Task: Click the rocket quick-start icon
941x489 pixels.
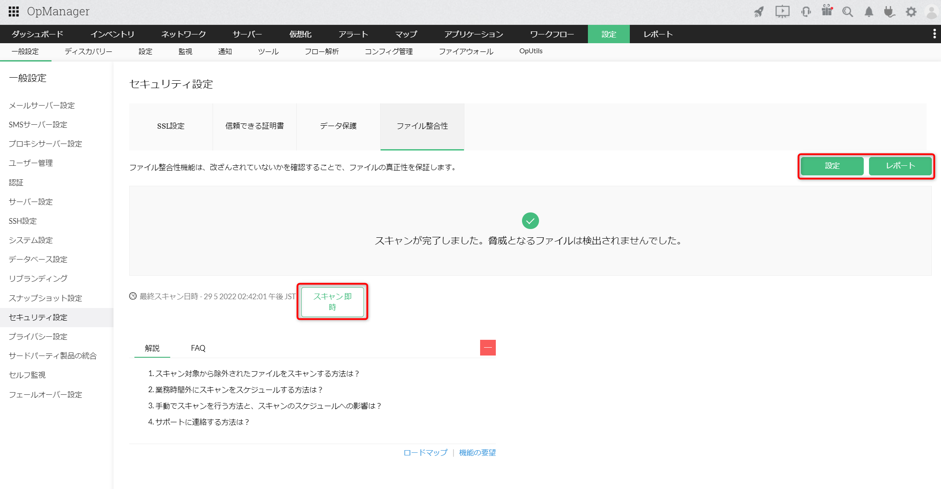Action: pos(759,12)
